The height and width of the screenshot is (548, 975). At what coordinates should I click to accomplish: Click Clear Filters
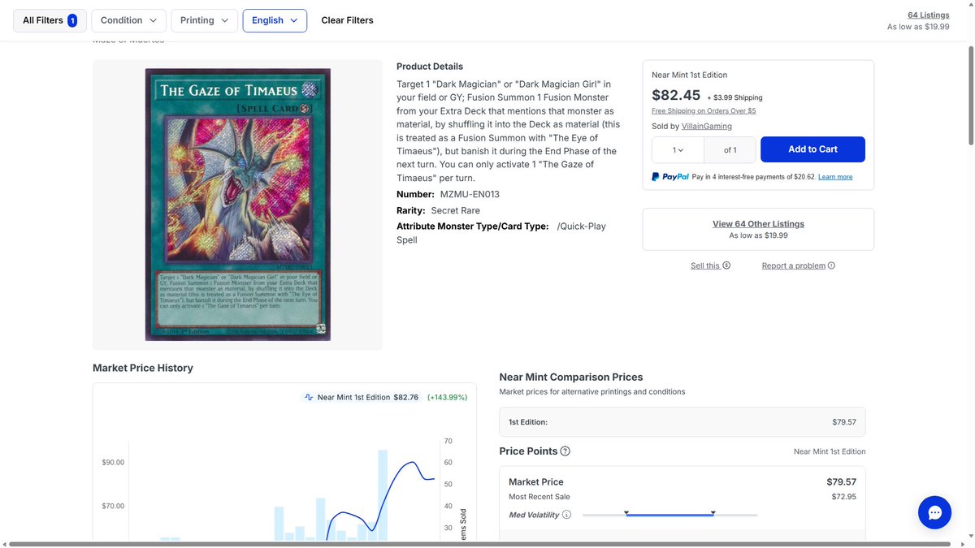[x=347, y=20]
